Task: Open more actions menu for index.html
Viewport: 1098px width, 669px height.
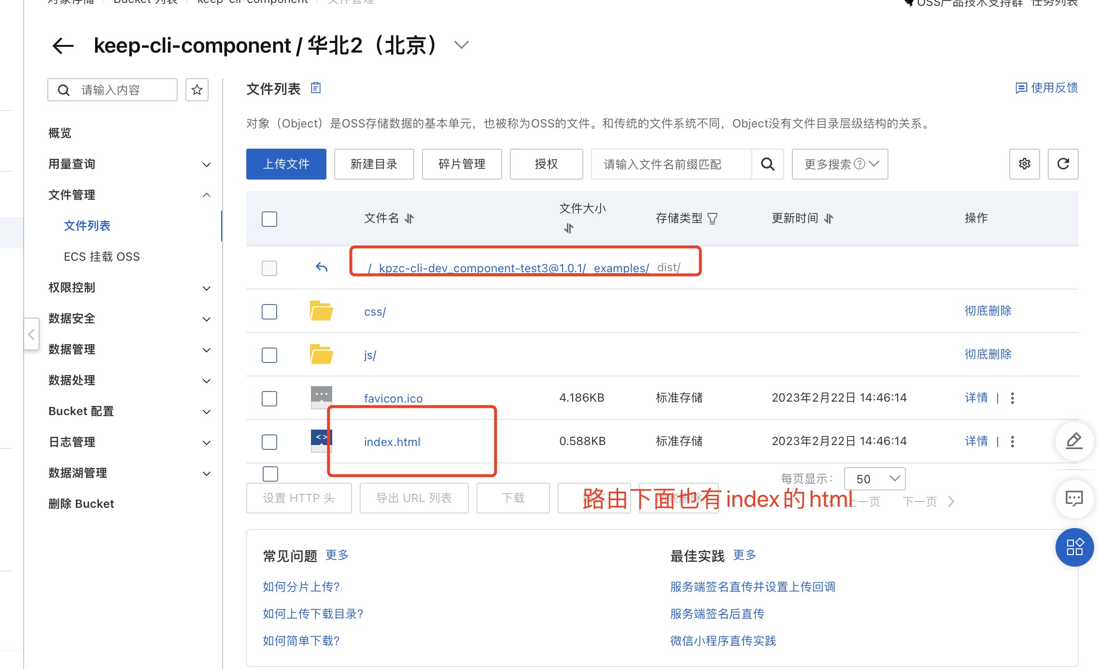Action: [1012, 441]
